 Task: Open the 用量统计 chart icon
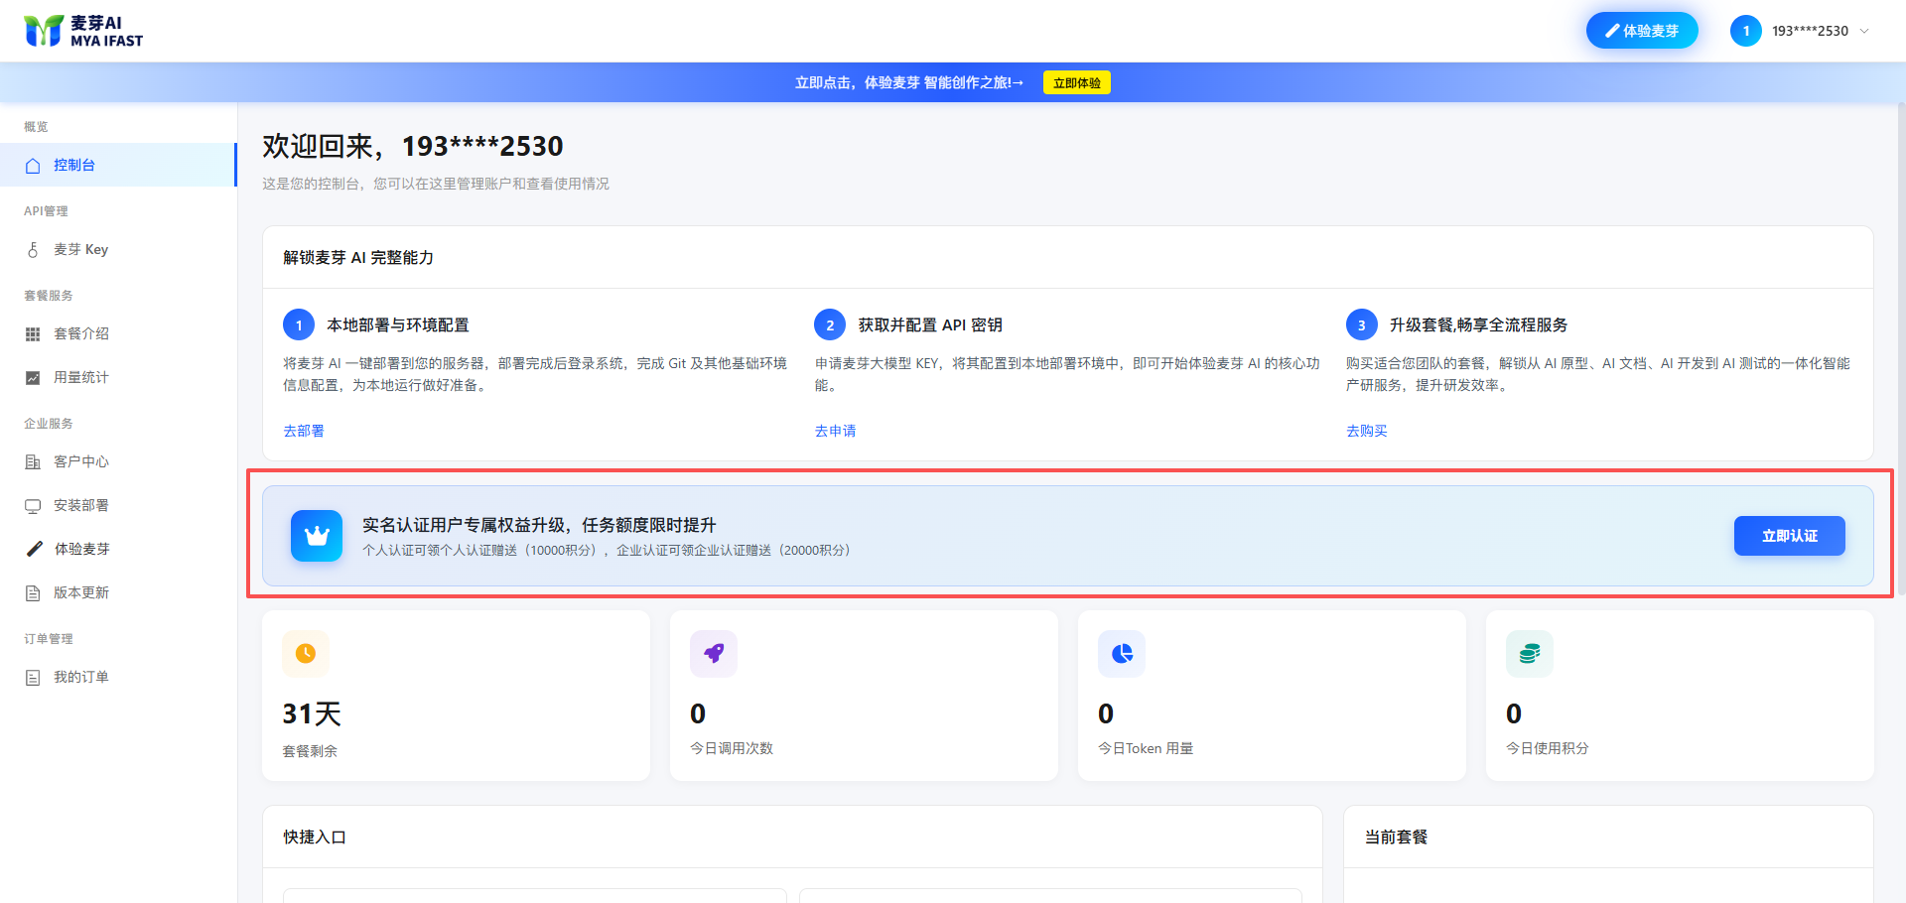click(x=33, y=378)
